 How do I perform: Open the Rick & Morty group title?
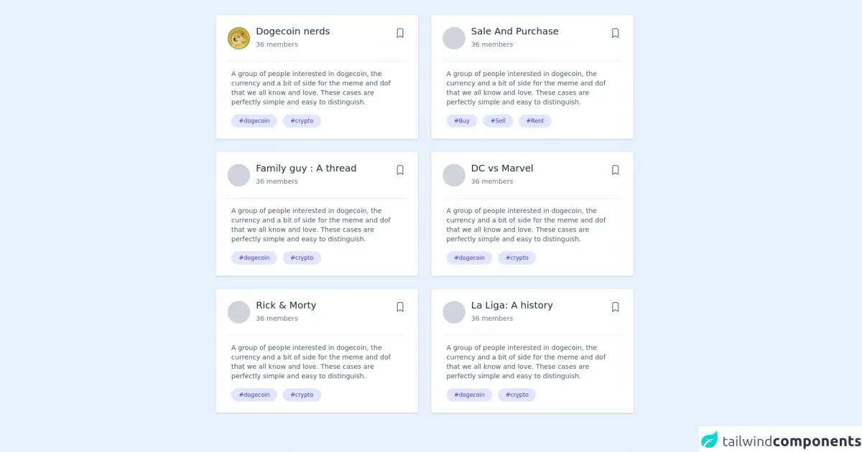click(286, 306)
